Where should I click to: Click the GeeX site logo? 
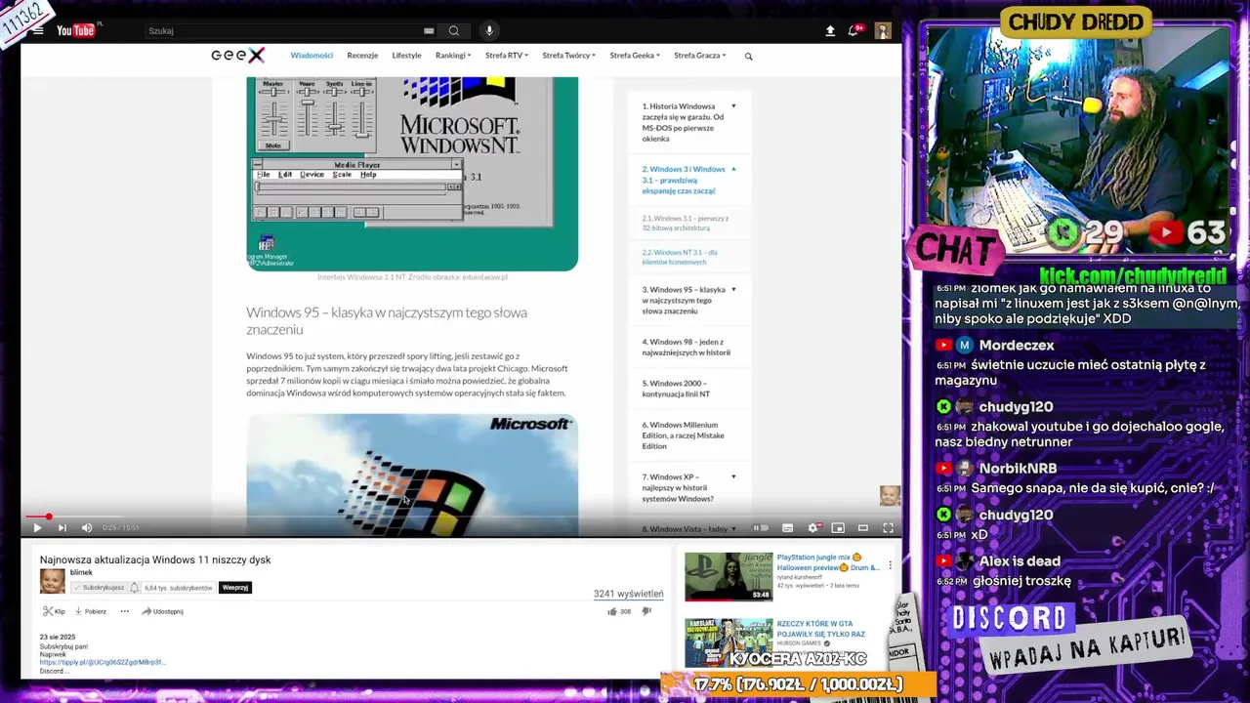coord(237,56)
